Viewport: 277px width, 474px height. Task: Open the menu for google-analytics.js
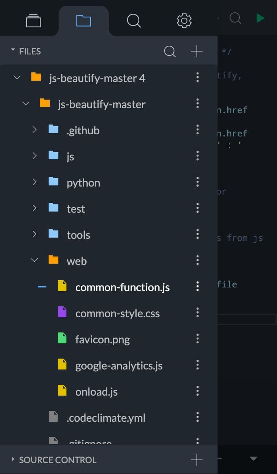point(197,364)
